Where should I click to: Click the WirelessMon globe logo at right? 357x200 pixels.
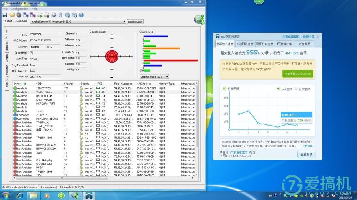200,19
